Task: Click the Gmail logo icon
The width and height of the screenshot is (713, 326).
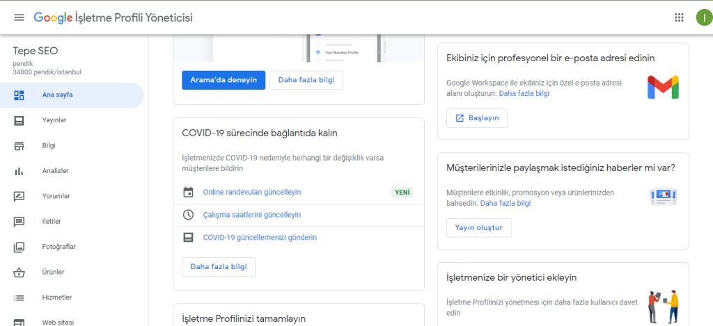Action: click(662, 88)
